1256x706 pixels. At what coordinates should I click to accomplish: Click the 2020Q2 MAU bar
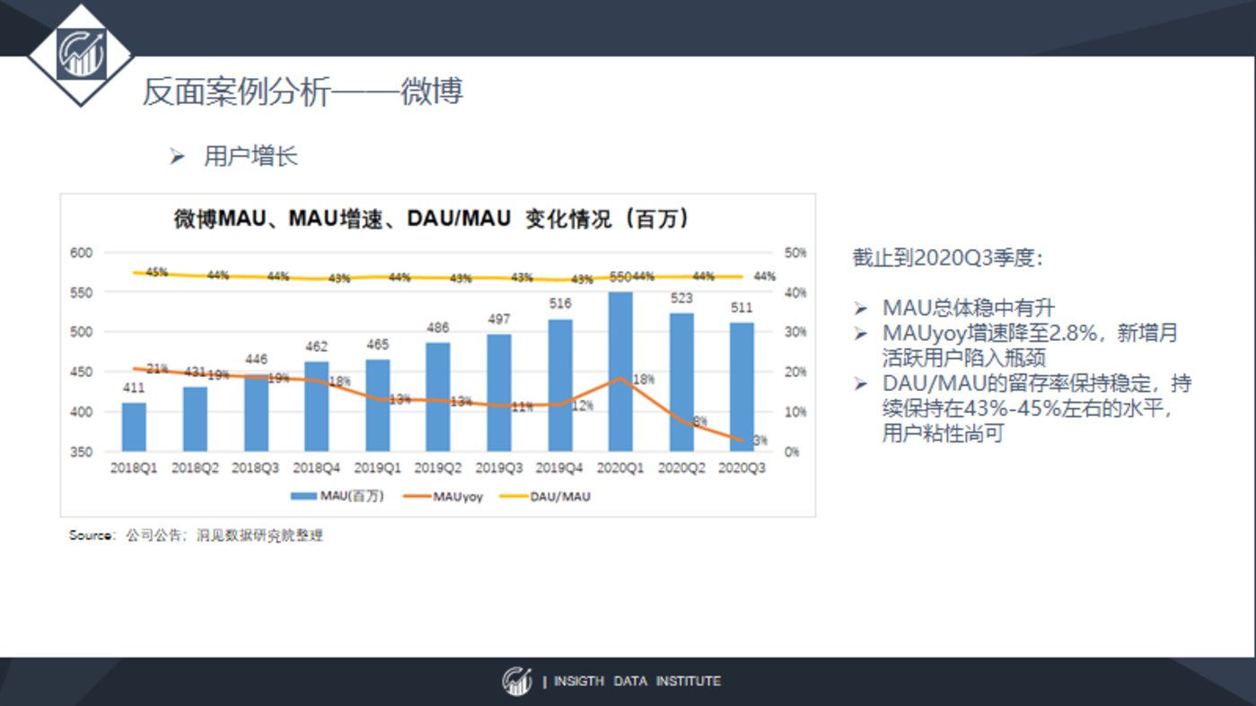point(681,382)
